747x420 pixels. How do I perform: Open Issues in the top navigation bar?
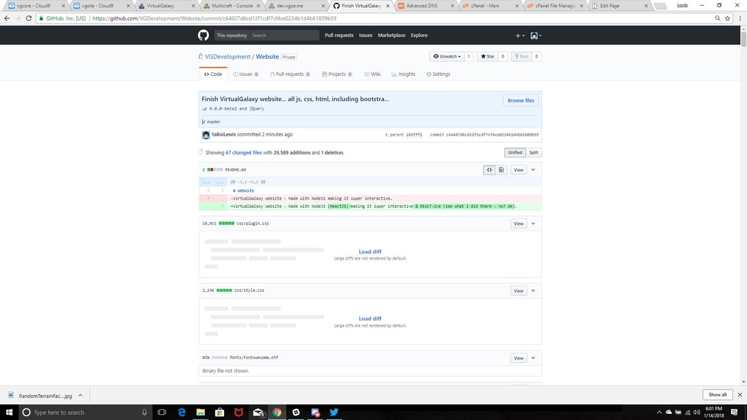click(365, 35)
